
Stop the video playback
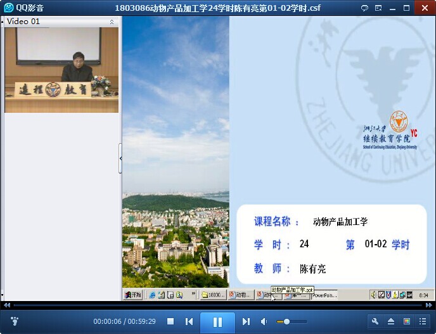(170, 321)
